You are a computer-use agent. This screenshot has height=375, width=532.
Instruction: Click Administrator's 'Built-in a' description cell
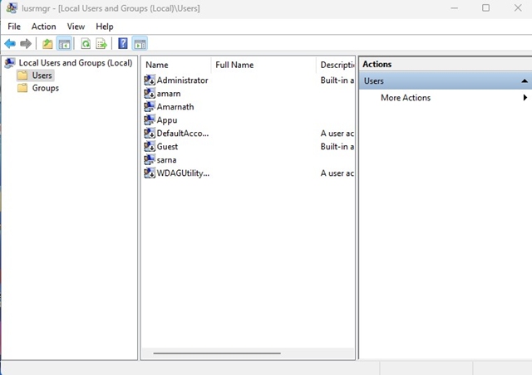point(337,80)
